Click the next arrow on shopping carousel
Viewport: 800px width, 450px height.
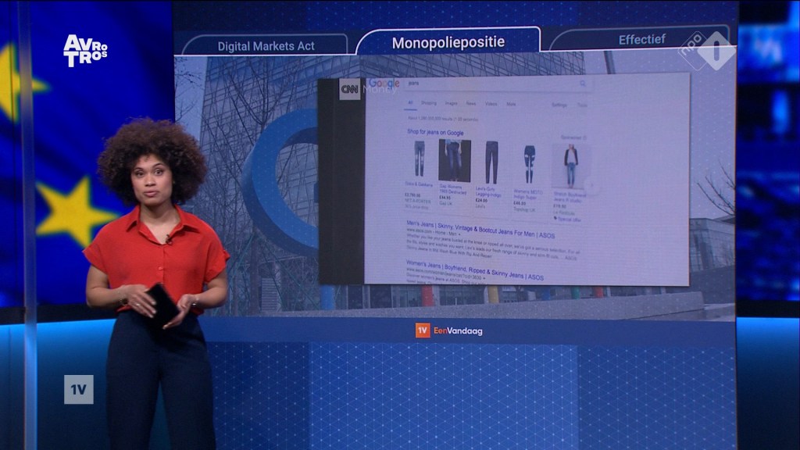pyautogui.click(x=591, y=186)
